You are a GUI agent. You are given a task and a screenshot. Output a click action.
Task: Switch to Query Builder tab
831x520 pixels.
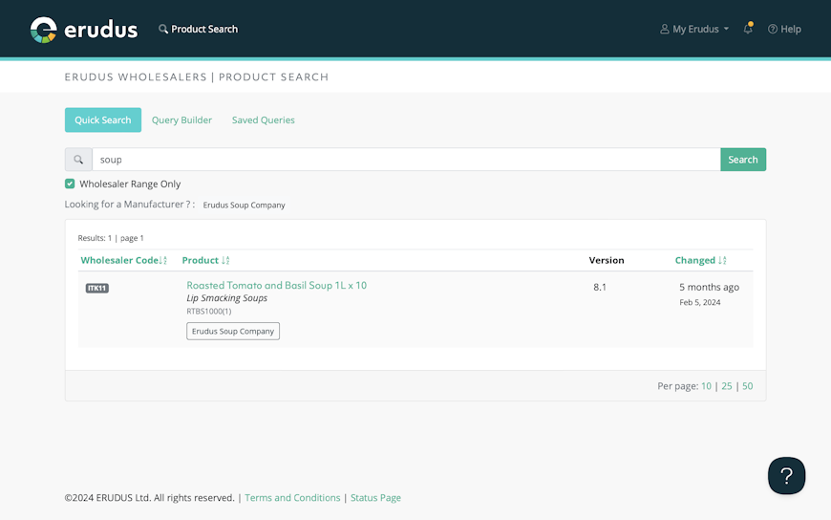[x=181, y=119]
